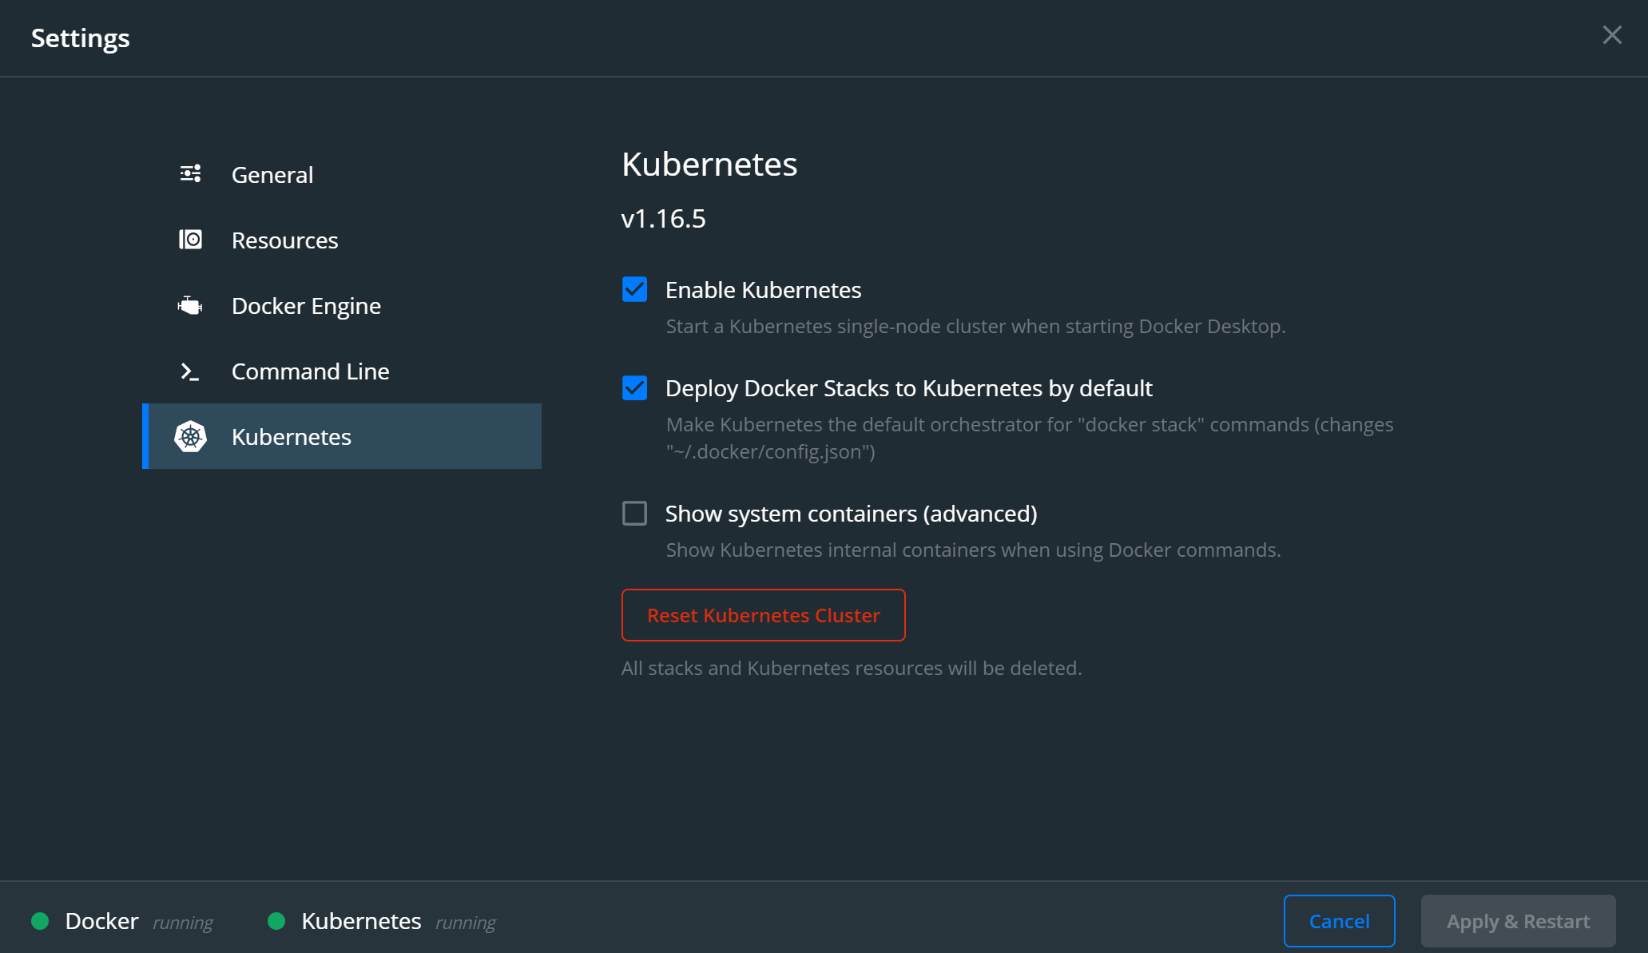
Task: Click the Command Line prompt icon
Action: tap(190, 371)
